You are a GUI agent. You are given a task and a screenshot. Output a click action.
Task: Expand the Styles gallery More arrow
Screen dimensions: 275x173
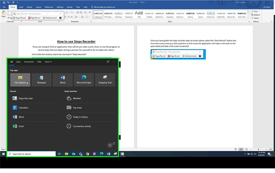point(248,18)
